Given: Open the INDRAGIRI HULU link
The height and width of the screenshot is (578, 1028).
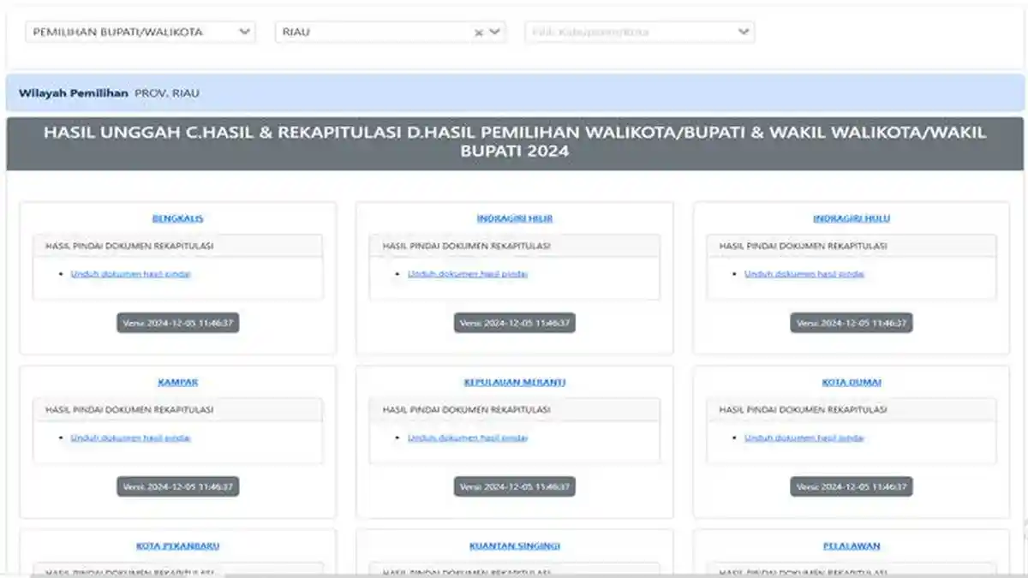Looking at the screenshot, I should [852, 218].
